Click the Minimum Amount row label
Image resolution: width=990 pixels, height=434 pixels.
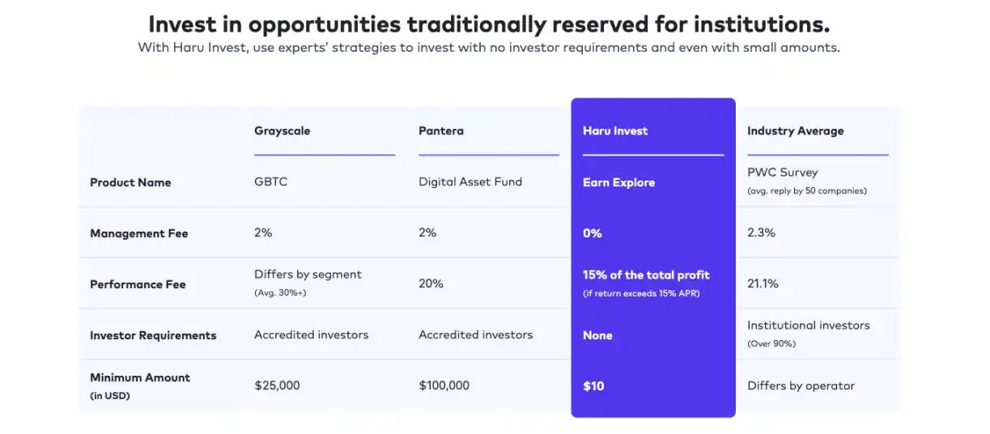(140, 378)
